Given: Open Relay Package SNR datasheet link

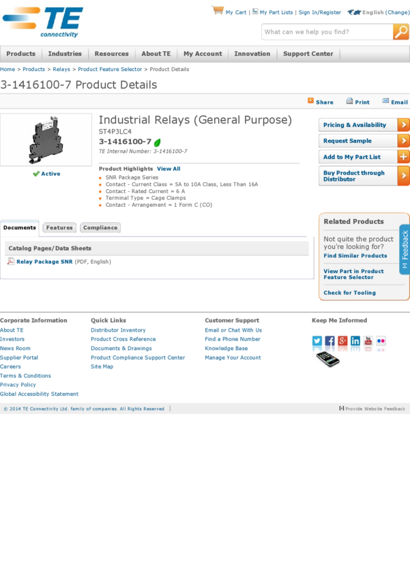Looking at the screenshot, I should click(x=44, y=261).
